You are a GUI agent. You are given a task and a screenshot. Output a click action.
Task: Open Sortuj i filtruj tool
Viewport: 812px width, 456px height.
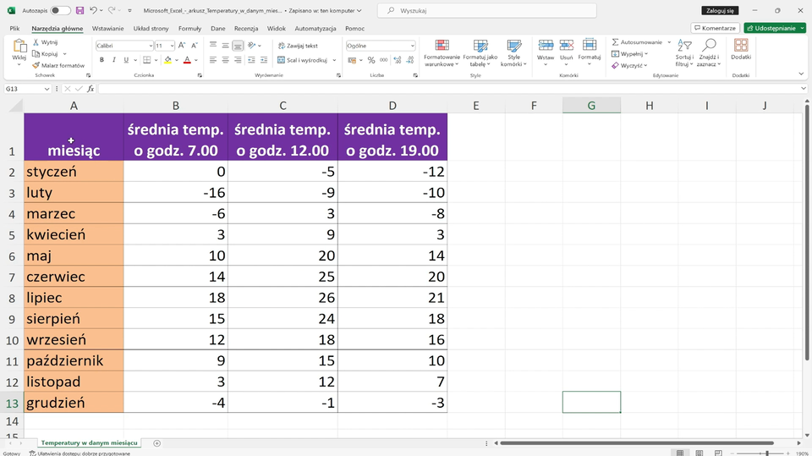[x=683, y=52]
